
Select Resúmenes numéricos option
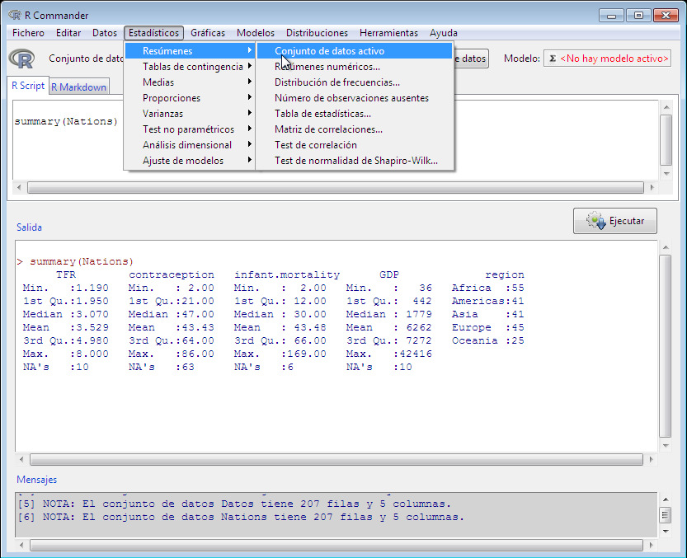pyautogui.click(x=355, y=67)
